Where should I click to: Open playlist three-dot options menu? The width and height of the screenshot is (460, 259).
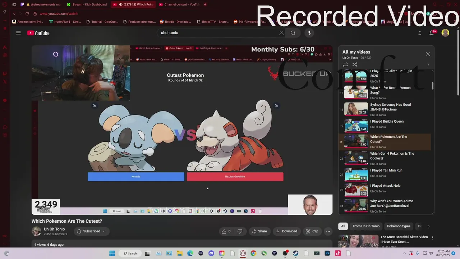tap(428, 64)
